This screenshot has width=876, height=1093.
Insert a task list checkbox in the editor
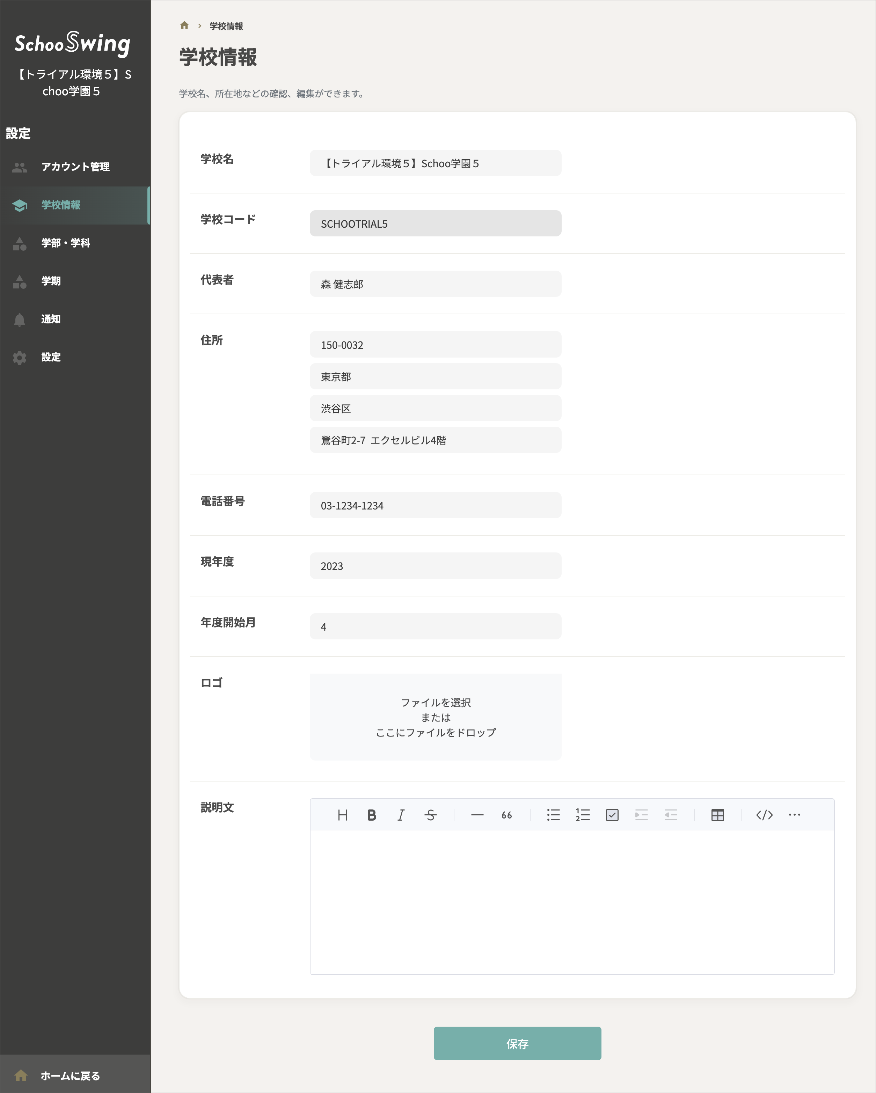pyautogui.click(x=612, y=815)
